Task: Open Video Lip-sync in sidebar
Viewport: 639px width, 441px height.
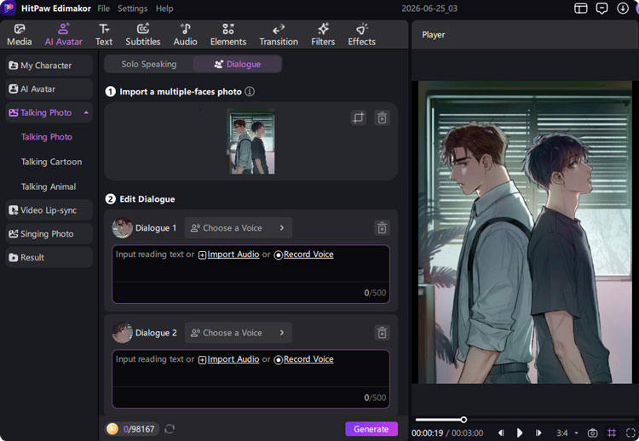Action: [49, 210]
